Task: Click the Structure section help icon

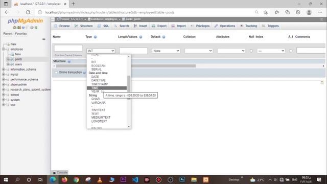Action: click(69, 61)
